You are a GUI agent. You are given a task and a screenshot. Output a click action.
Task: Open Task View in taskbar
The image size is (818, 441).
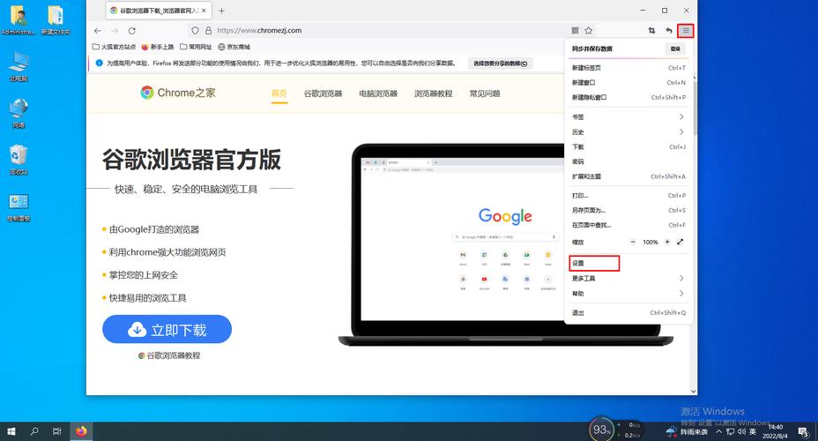(x=57, y=431)
